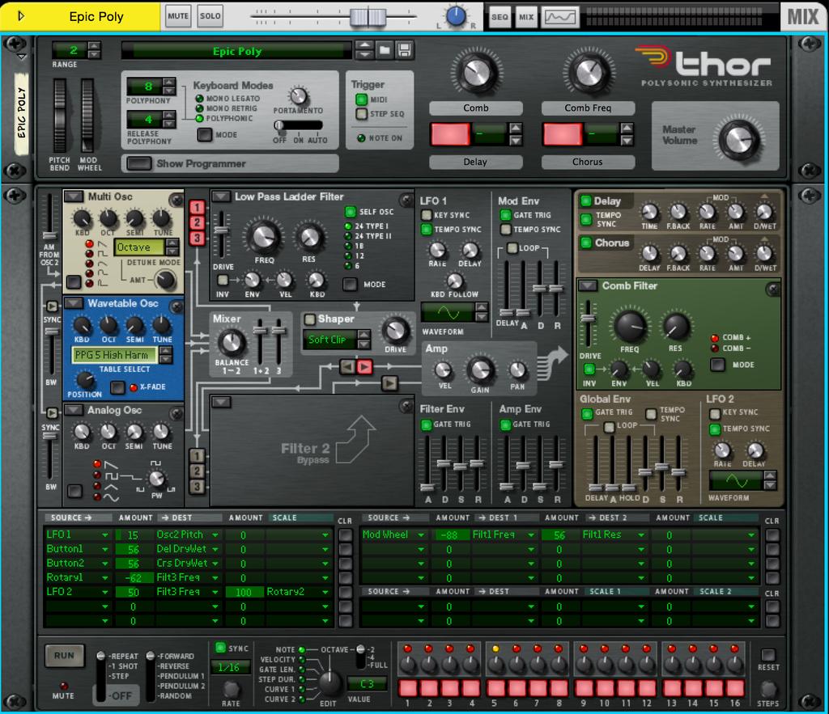Click the LFO 1 sine waveform display
829x714 pixels.
[x=449, y=313]
